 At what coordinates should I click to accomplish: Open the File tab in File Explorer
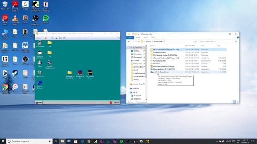pyautogui.click(x=130, y=38)
